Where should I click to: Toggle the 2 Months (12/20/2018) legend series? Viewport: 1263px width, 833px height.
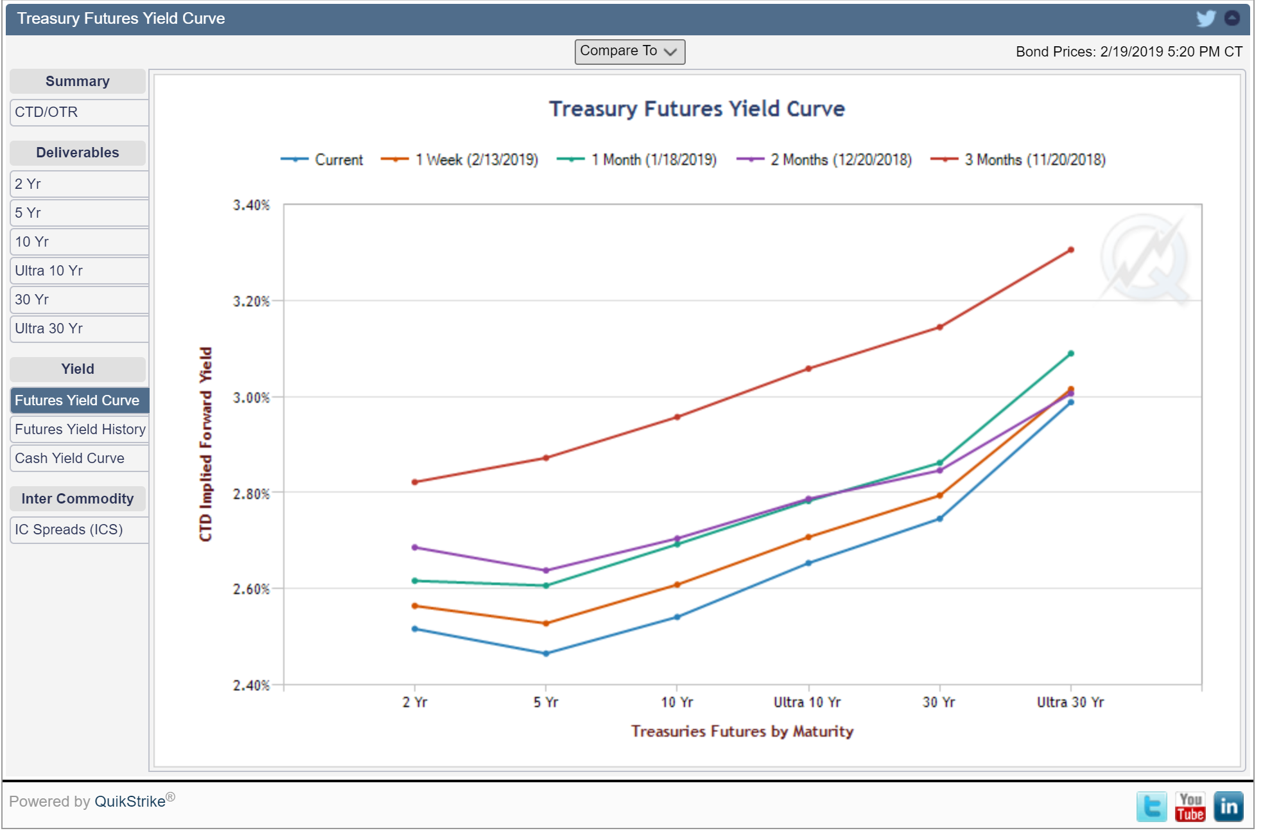click(x=824, y=160)
